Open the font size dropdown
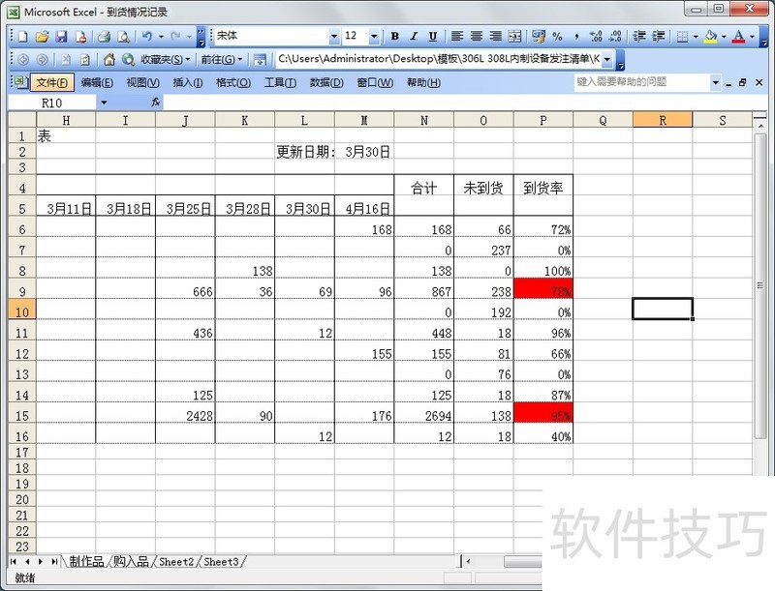The width and height of the screenshot is (775, 591). pos(373,36)
